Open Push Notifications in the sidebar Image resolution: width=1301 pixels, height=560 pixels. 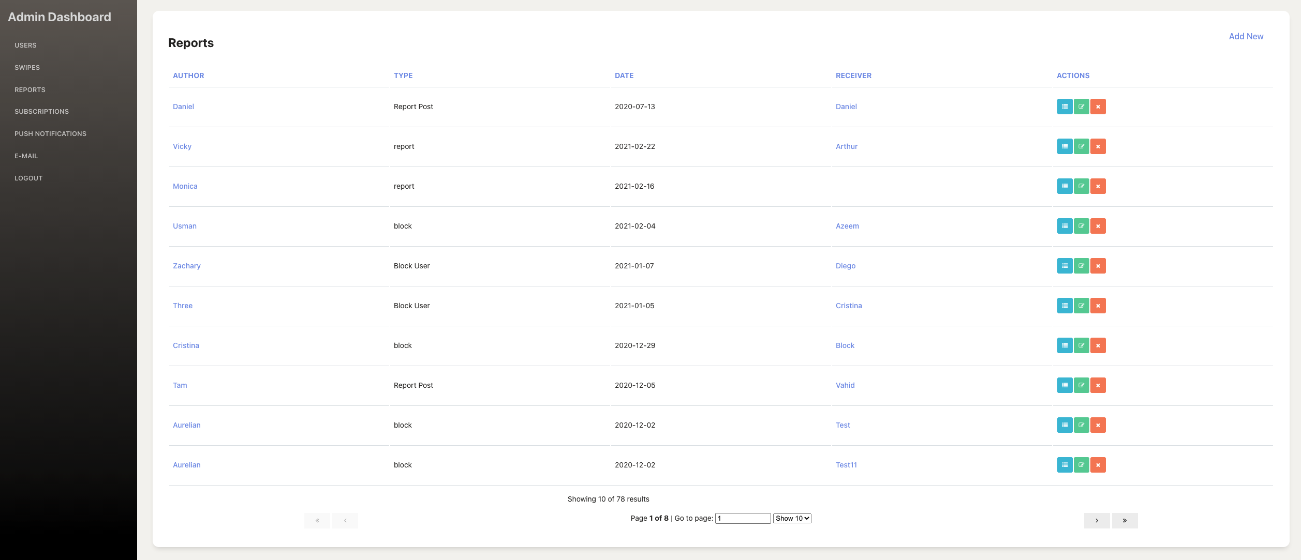click(x=50, y=134)
